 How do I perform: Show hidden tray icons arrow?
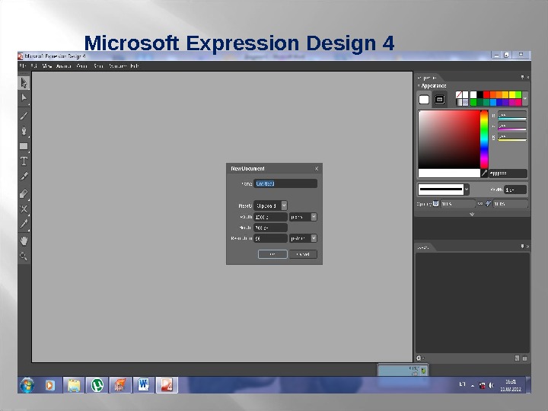[473, 386]
